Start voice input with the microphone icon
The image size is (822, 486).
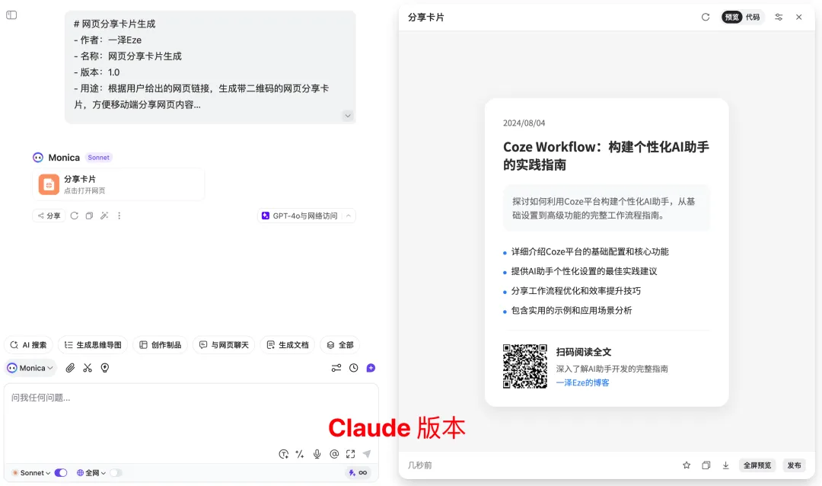pyautogui.click(x=317, y=454)
